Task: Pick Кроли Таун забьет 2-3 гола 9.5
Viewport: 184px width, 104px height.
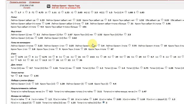Action: (38, 27)
